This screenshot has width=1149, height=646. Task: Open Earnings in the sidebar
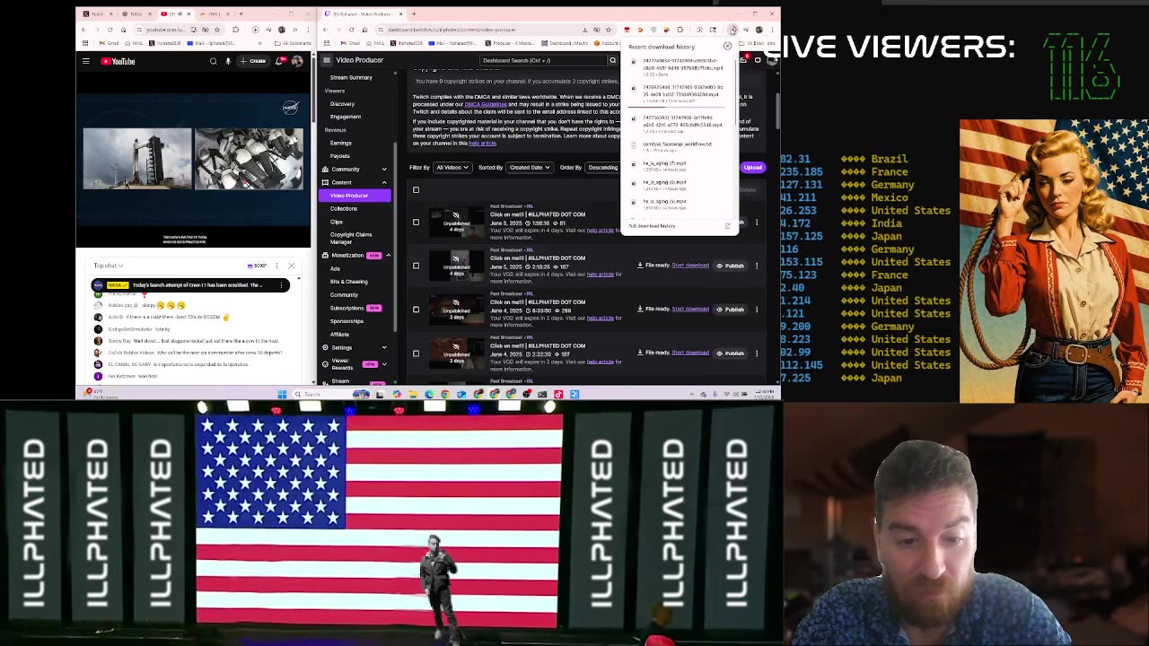[x=340, y=143]
